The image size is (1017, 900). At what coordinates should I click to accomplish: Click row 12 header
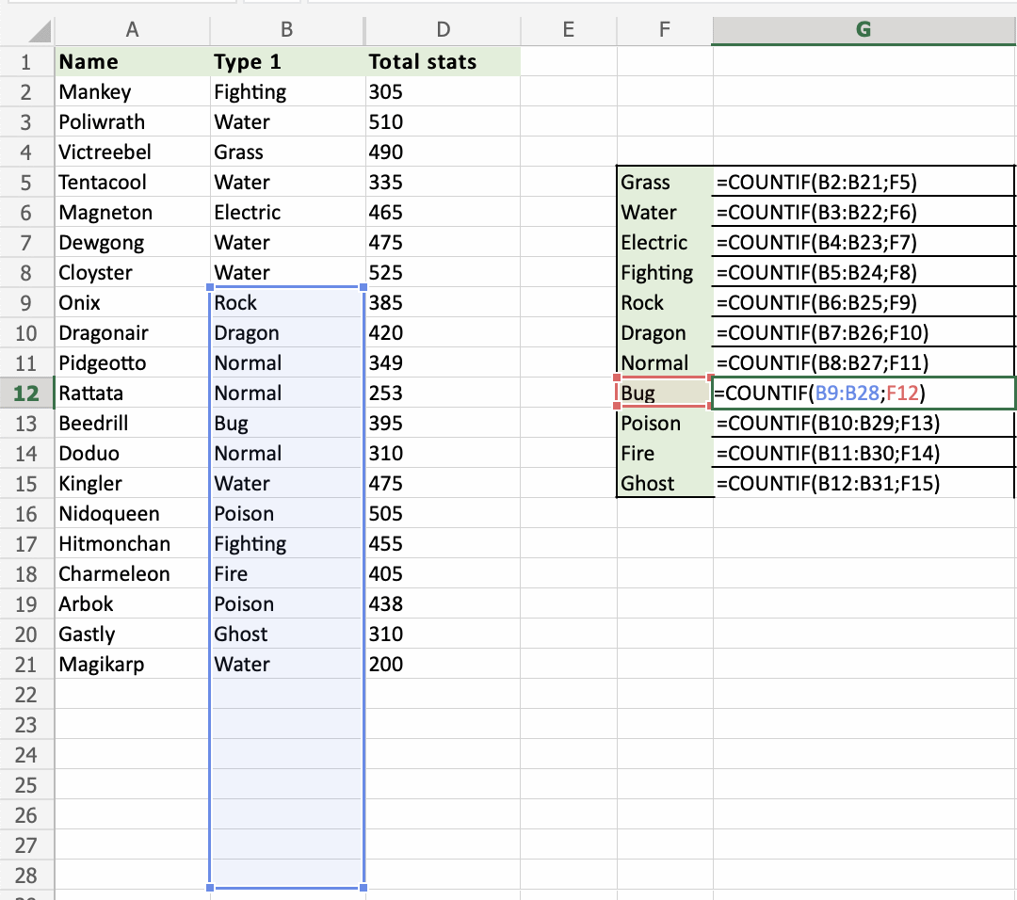point(26,394)
